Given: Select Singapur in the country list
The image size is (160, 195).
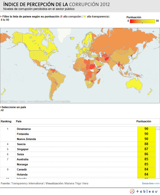Looking at the screenshot, I should click(23, 149).
